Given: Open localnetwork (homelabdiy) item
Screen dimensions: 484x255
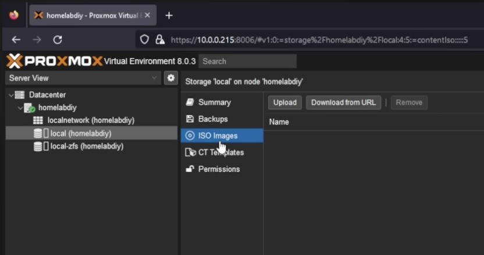Looking at the screenshot, I should [x=91, y=121].
